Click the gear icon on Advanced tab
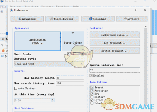Image resolution: width=157 pixels, height=112 pixels. point(20,19)
